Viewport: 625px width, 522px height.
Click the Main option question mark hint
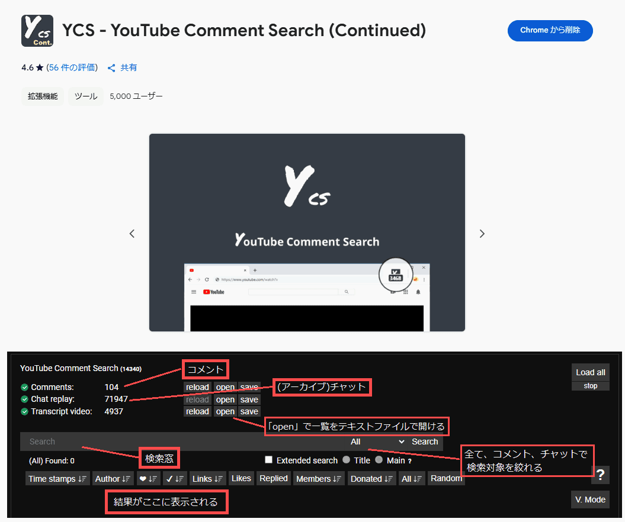tap(409, 461)
